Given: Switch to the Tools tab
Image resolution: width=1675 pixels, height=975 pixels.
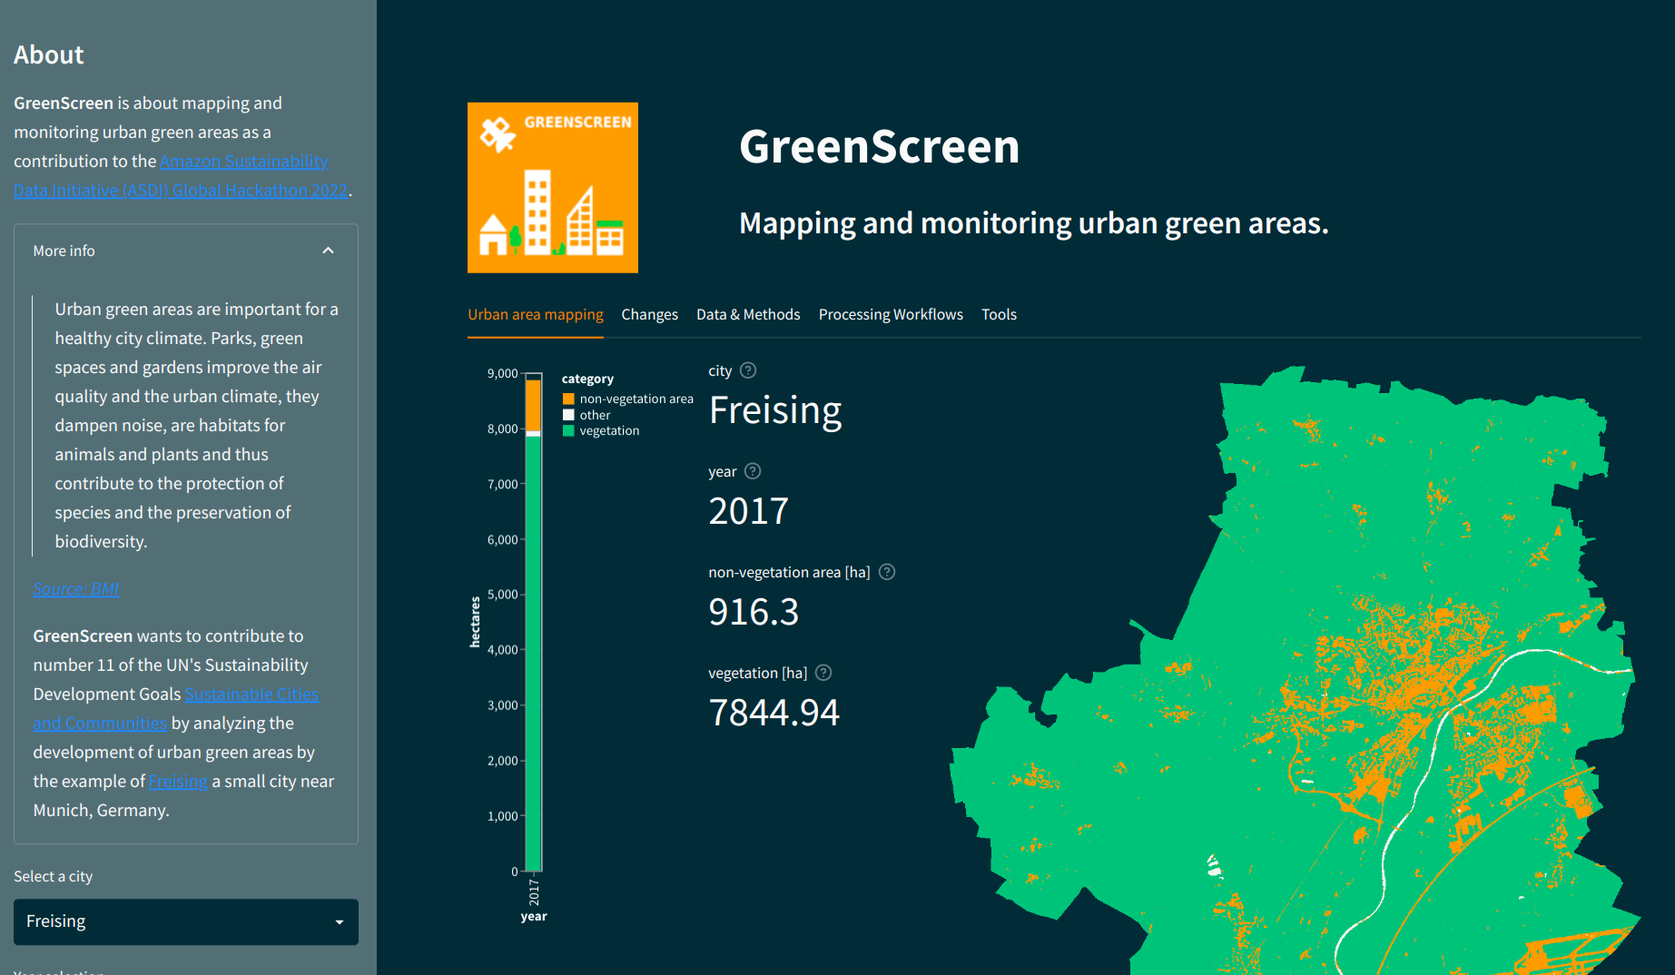Looking at the screenshot, I should click(x=999, y=314).
